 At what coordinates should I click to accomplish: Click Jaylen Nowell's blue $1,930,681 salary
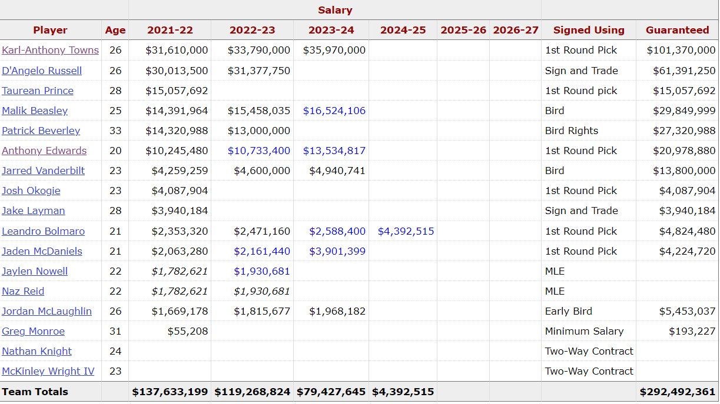point(262,271)
